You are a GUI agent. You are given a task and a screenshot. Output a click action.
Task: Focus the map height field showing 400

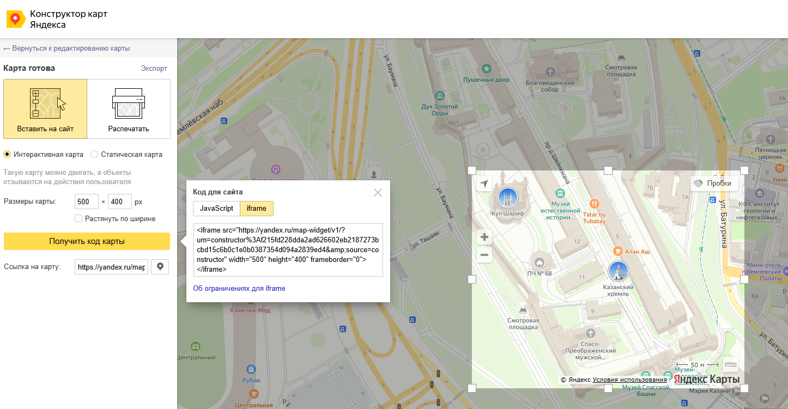pyautogui.click(x=120, y=202)
